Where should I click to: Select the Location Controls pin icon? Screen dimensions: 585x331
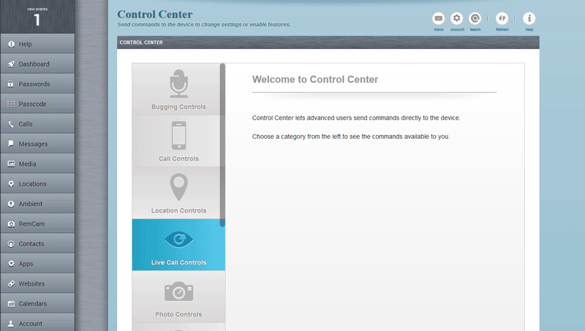(178, 187)
